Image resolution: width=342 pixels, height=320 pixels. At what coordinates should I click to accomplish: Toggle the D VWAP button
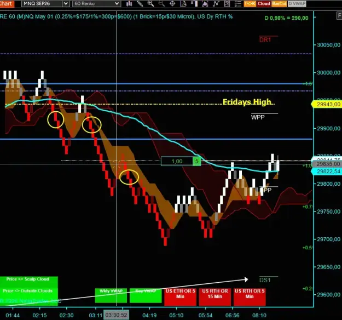(x=297, y=3)
